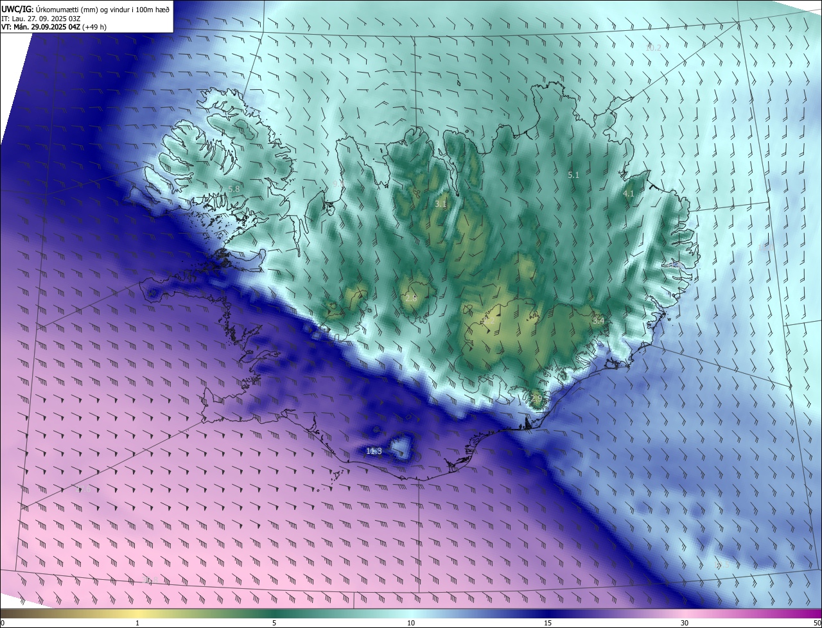Screen dimensions: 822x628
Task: Click the '27.6' value over the southwest ocean
Action: point(83,489)
